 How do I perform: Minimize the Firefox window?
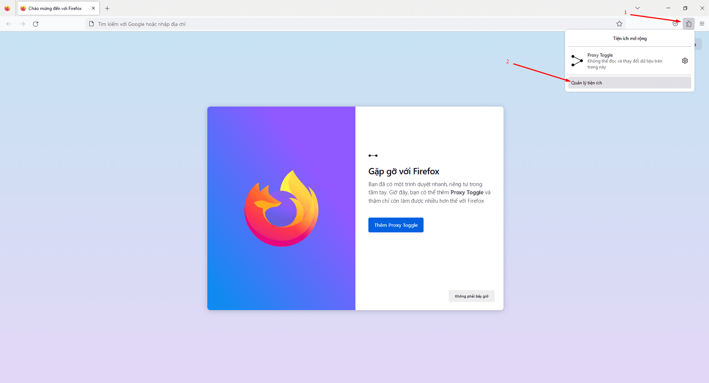coord(668,8)
